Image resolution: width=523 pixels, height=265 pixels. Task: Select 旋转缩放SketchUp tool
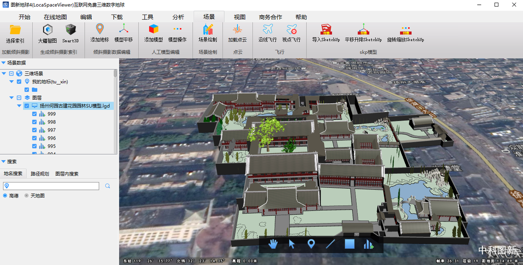405,32
